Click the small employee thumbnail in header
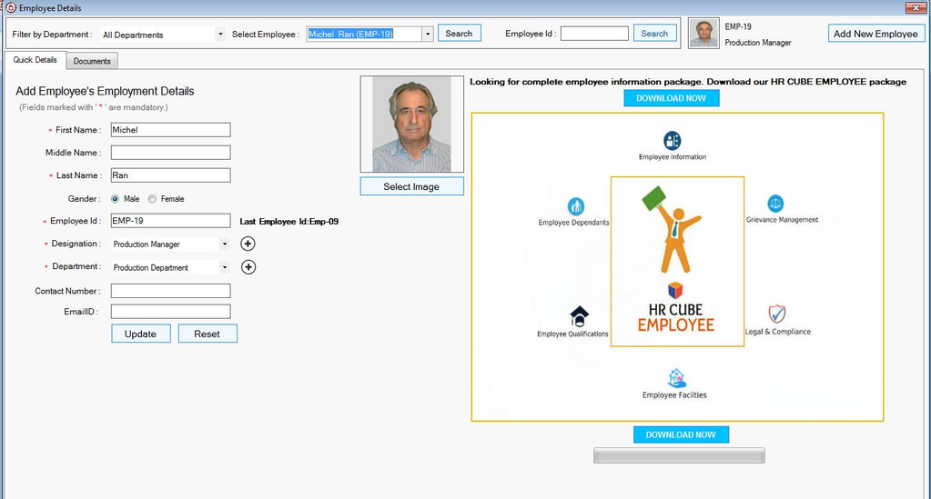This screenshot has height=499, width=931. coord(703,34)
